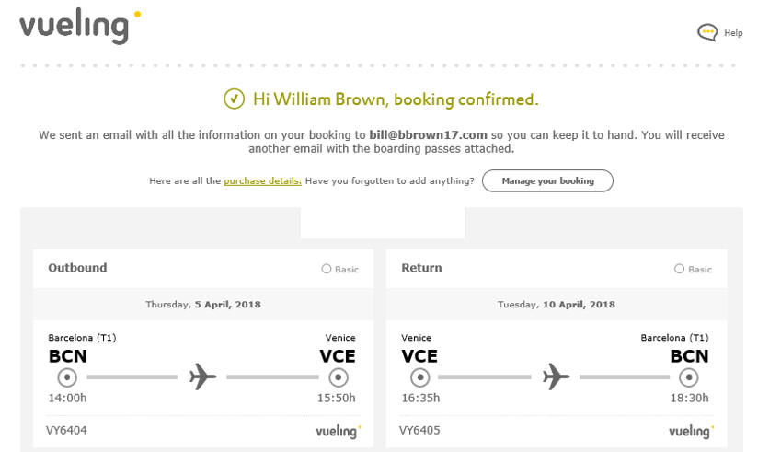The height and width of the screenshot is (452, 758).
Task: Click the Help link text
Action: click(x=733, y=33)
